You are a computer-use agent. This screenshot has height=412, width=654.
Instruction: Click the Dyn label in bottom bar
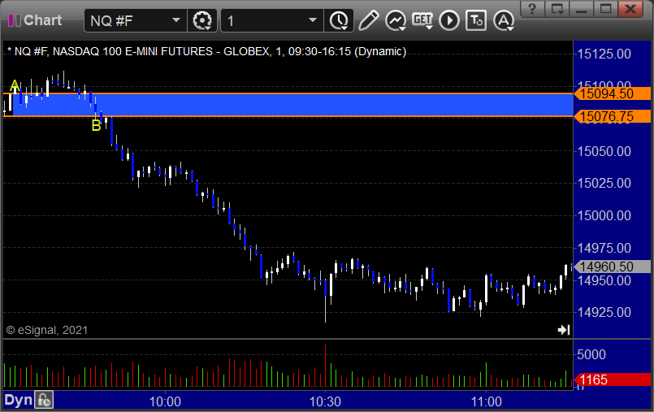coord(18,400)
